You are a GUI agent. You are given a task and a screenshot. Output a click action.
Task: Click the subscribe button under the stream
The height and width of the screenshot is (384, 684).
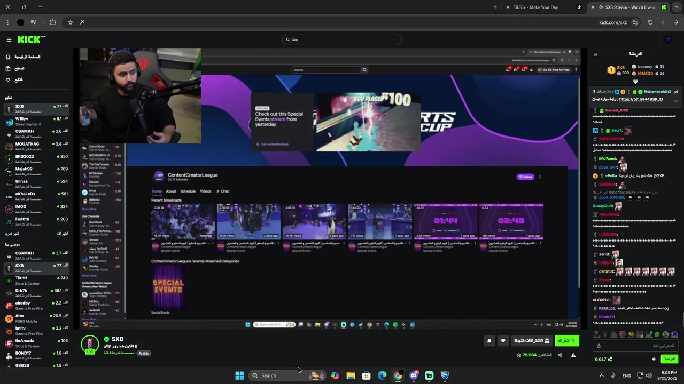pos(566,341)
